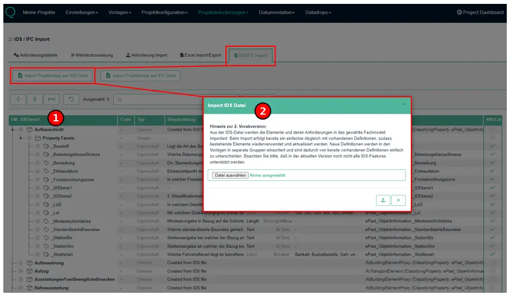Click the upload icon button in import dialog
Screen dimensions: 509x295
coord(383,200)
